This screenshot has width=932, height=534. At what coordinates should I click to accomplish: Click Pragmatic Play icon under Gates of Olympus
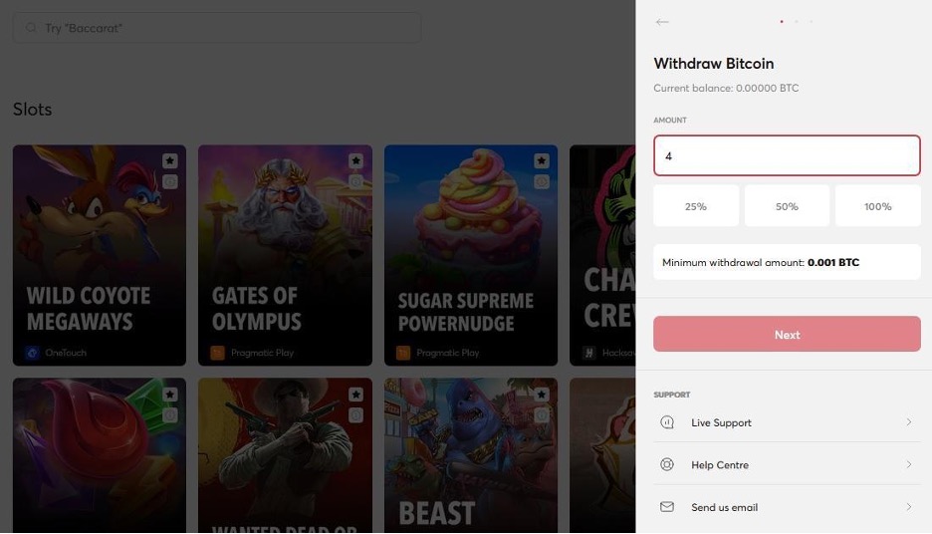coord(217,353)
